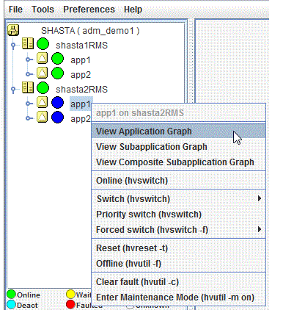Image resolution: width=283 pixels, height=310 pixels.
Task: Click the SHASTA cluster icon
Action: pyautogui.click(x=13, y=30)
